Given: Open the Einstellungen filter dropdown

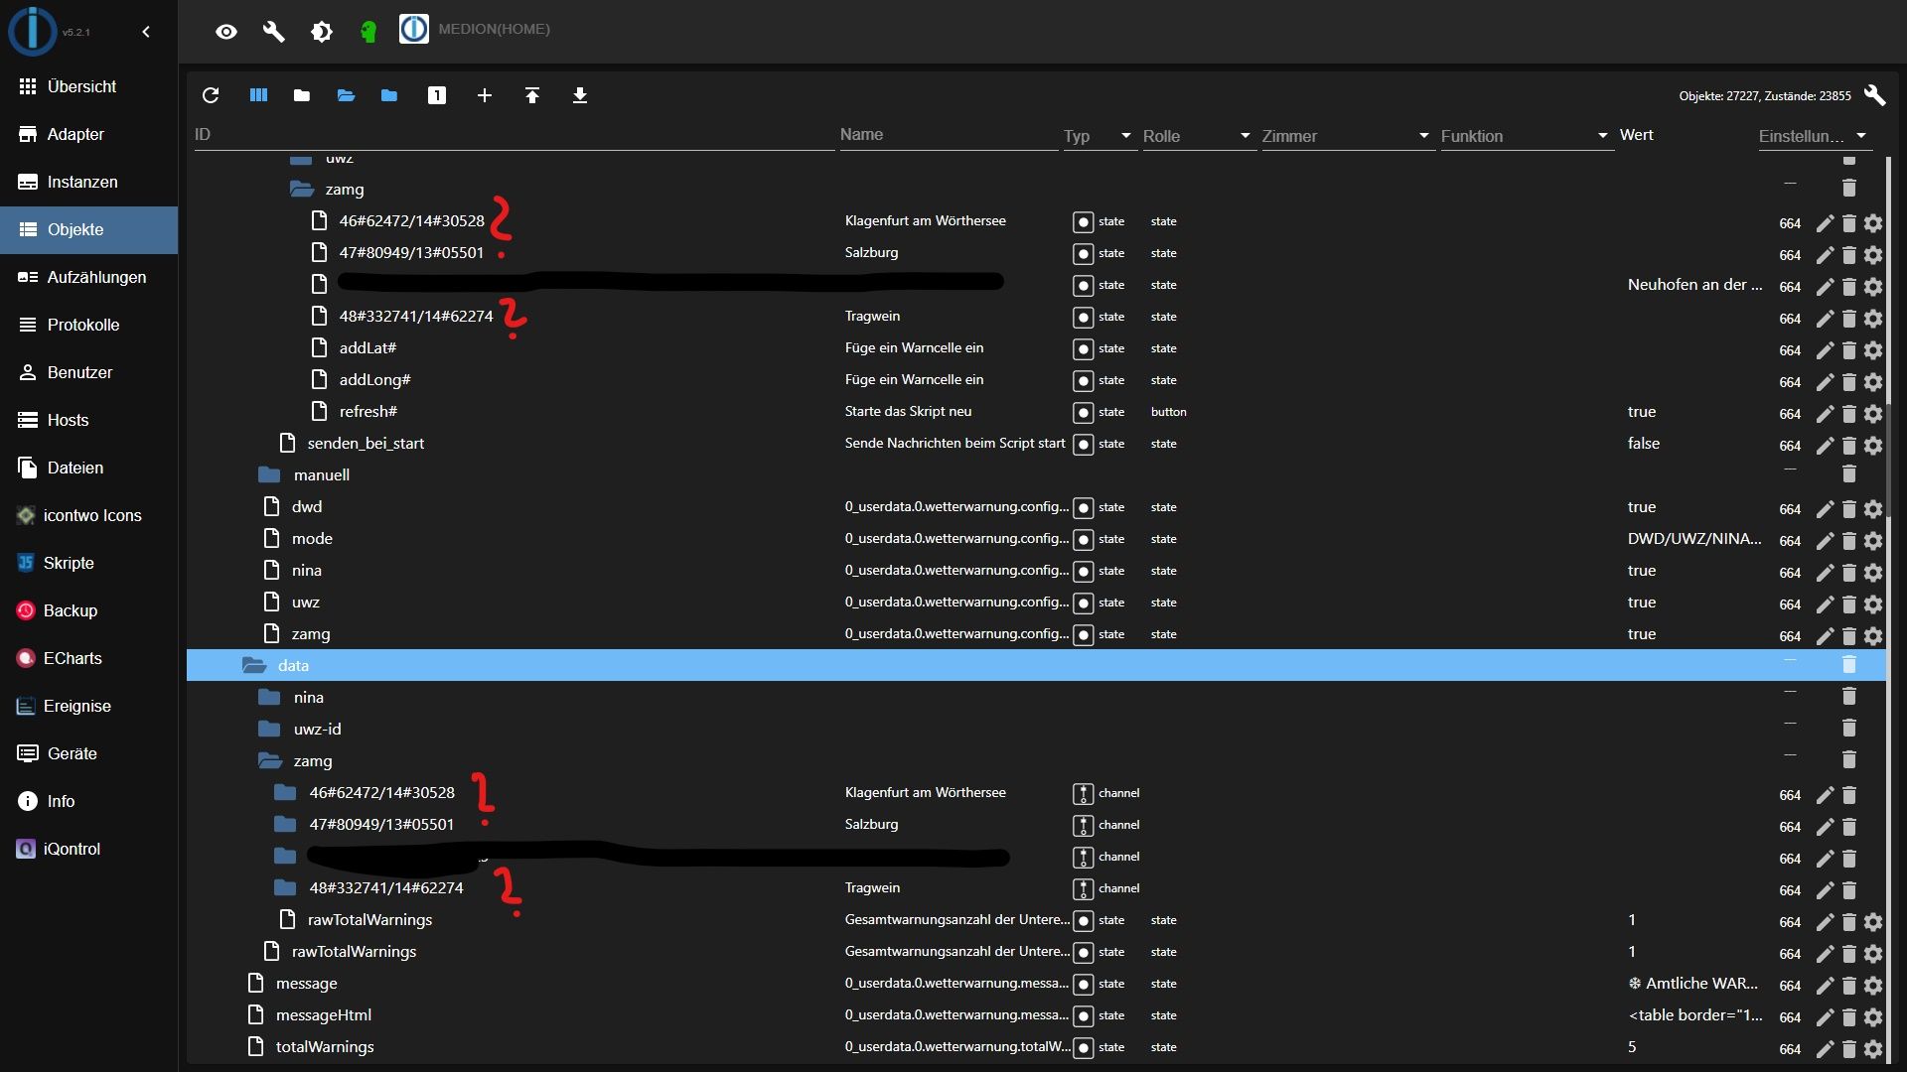Looking at the screenshot, I should 1814,136.
